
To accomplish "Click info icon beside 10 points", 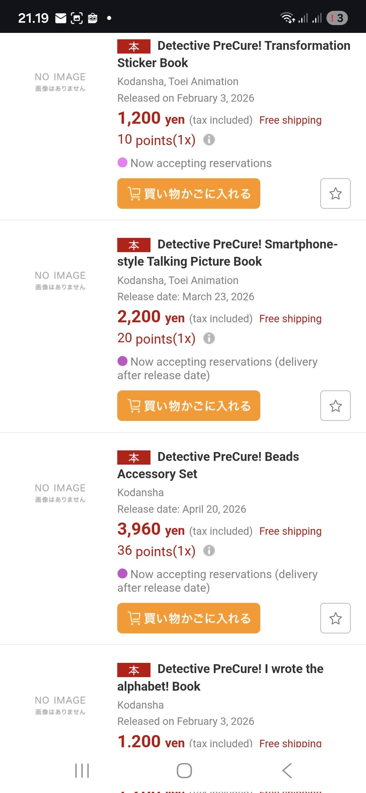I will pyautogui.click(x=209, y=139).
